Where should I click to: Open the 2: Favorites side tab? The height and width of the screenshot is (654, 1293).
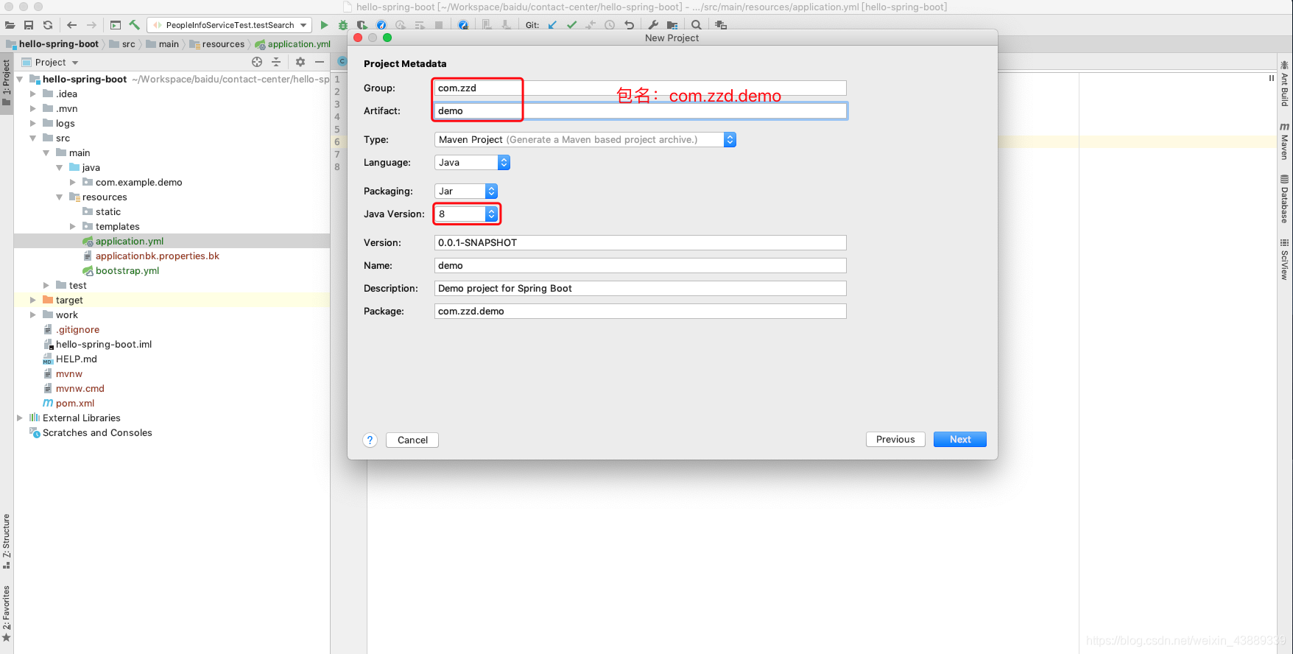click(x=7, y=613)
